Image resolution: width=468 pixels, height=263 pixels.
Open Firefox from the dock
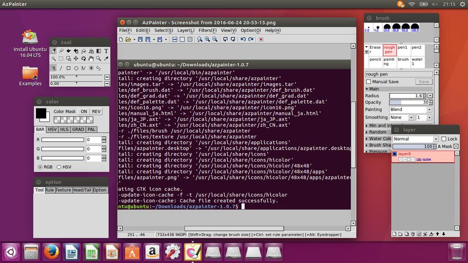51,252
